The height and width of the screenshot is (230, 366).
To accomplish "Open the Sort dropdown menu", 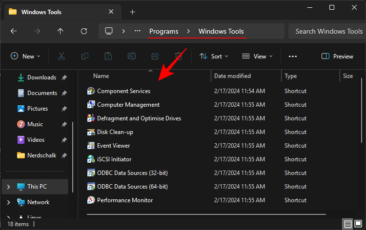I will coord(214,57).
